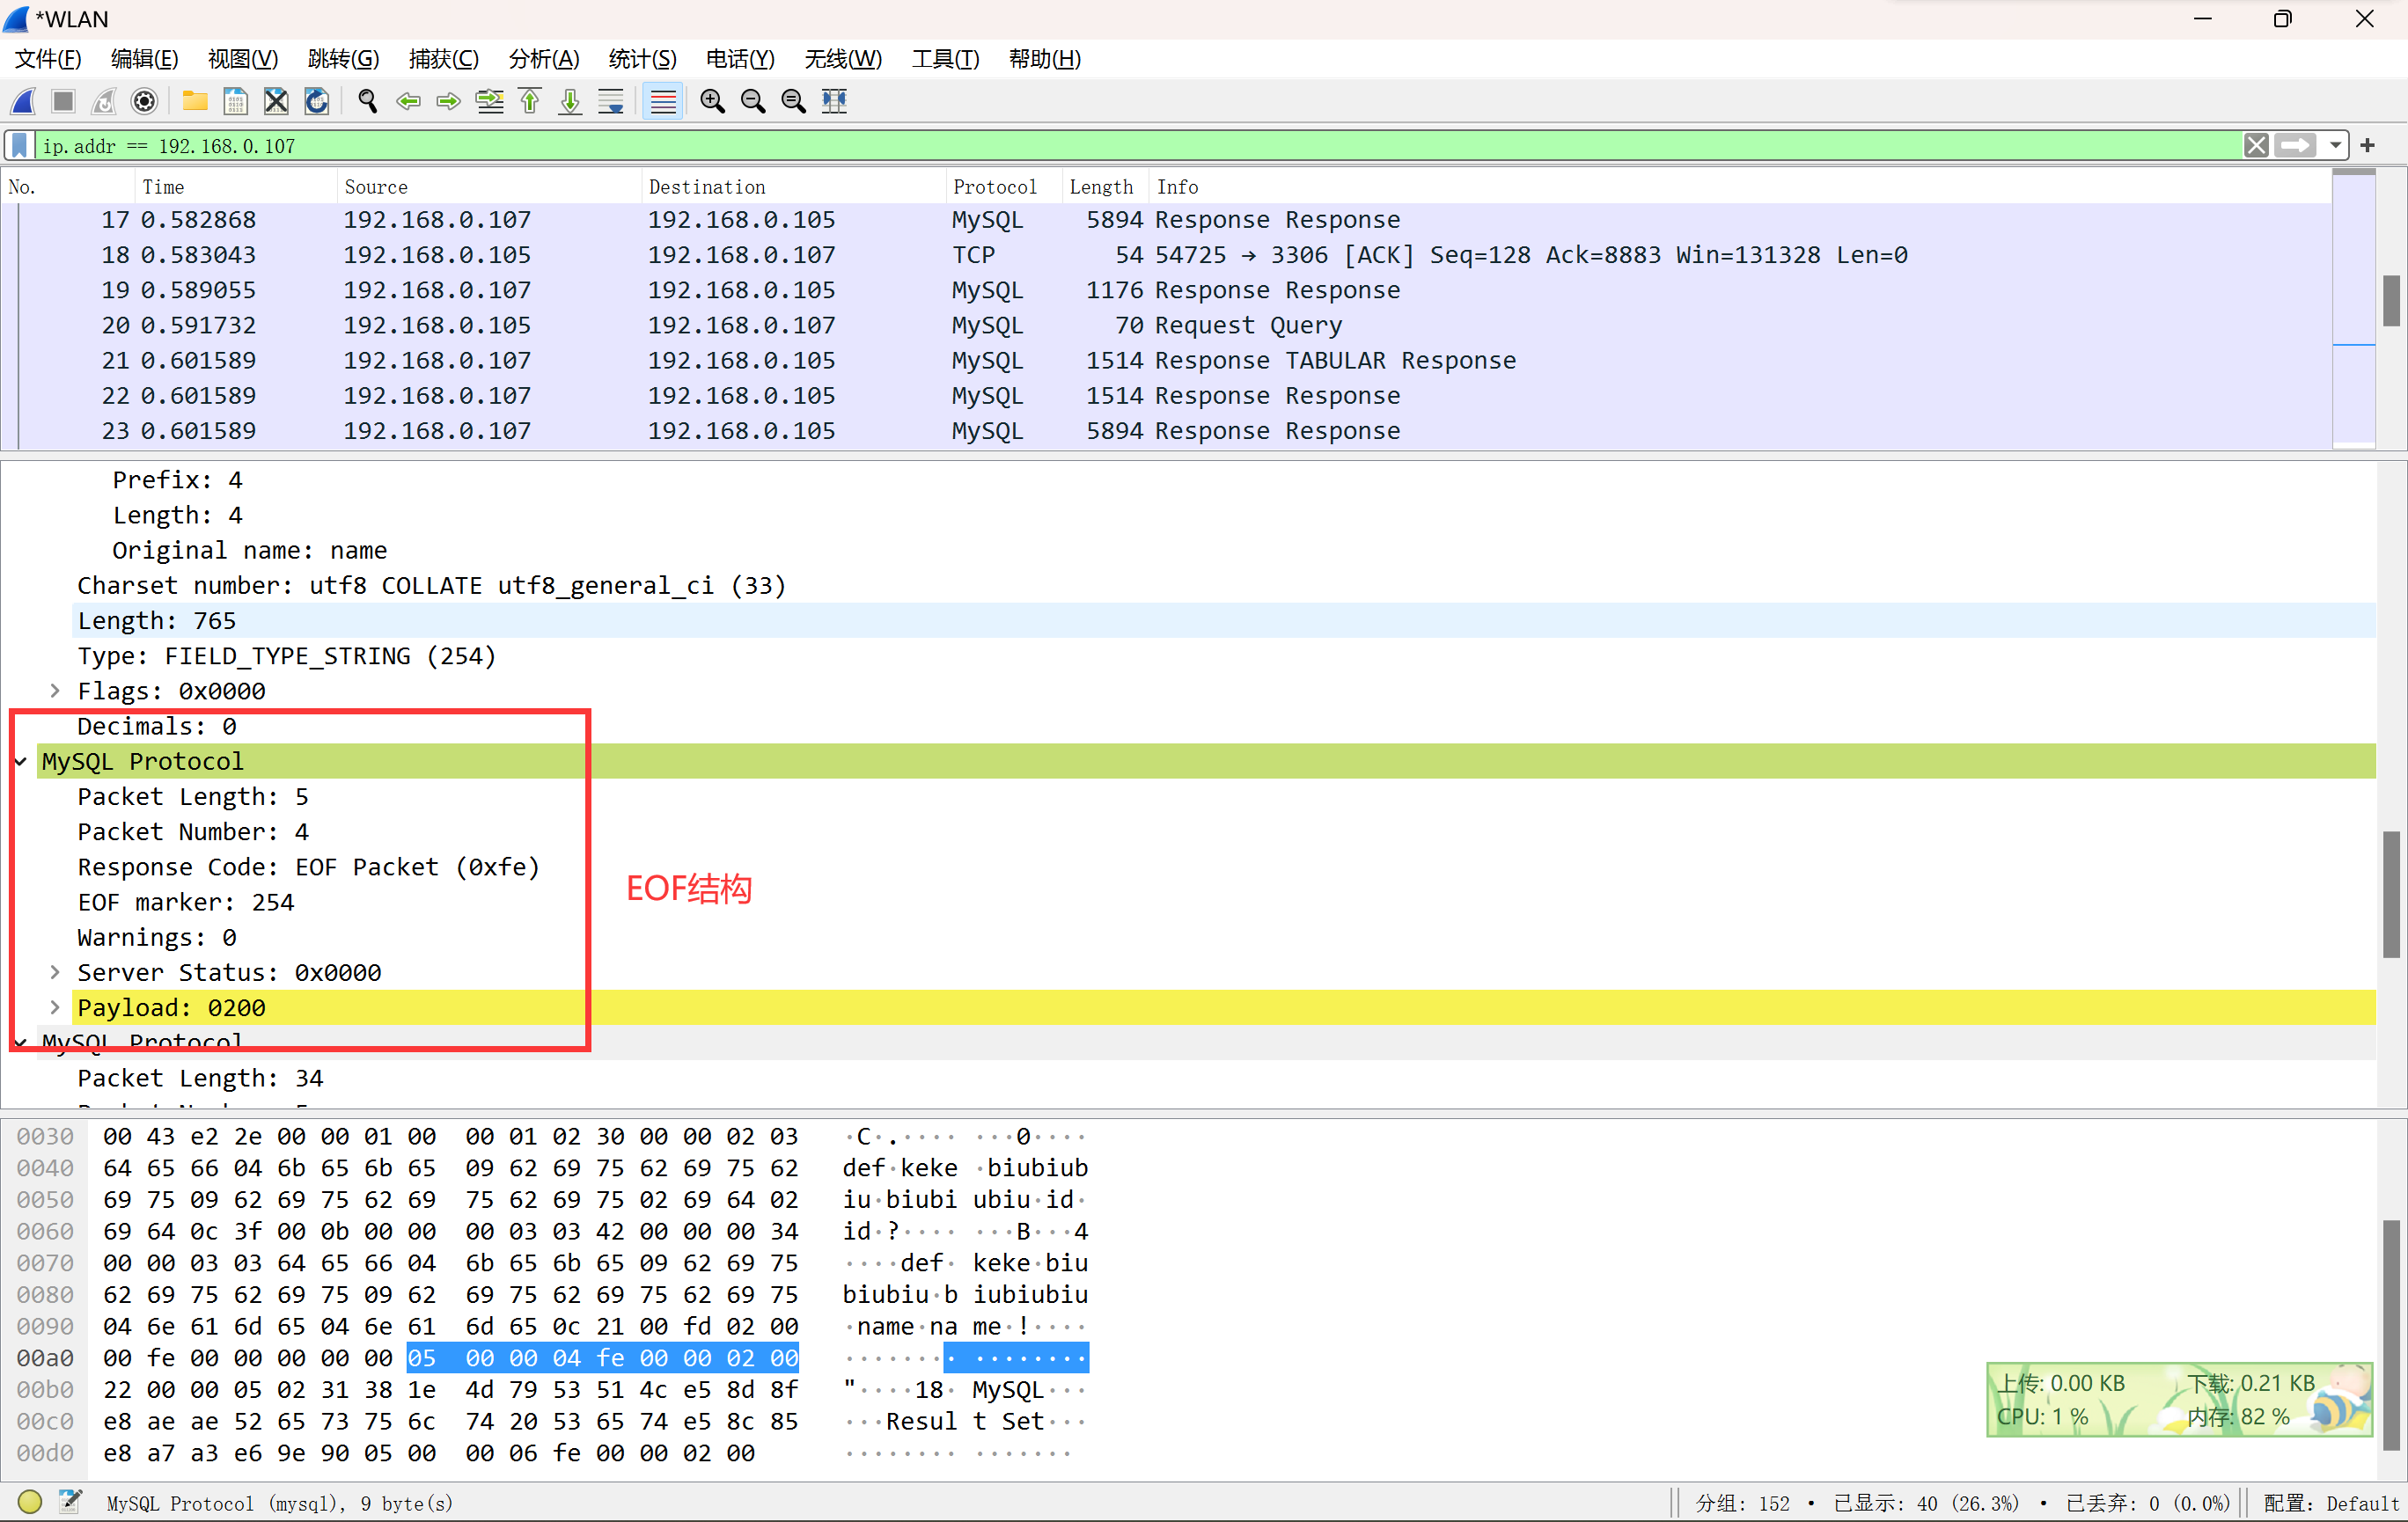
Task: Open the 统计(S) menu
Action: coord(642,59)
